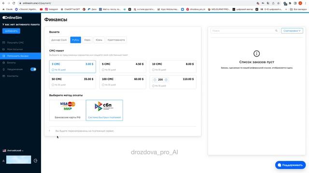Click the browser address bar

tap(136, 3)
